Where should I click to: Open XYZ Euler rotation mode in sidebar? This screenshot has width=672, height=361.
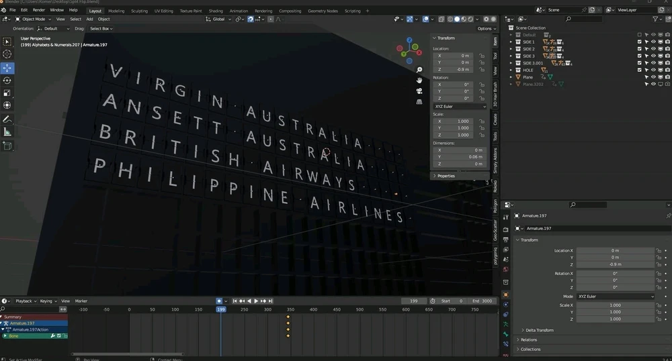pyautogui.click(x=460, y=107)
